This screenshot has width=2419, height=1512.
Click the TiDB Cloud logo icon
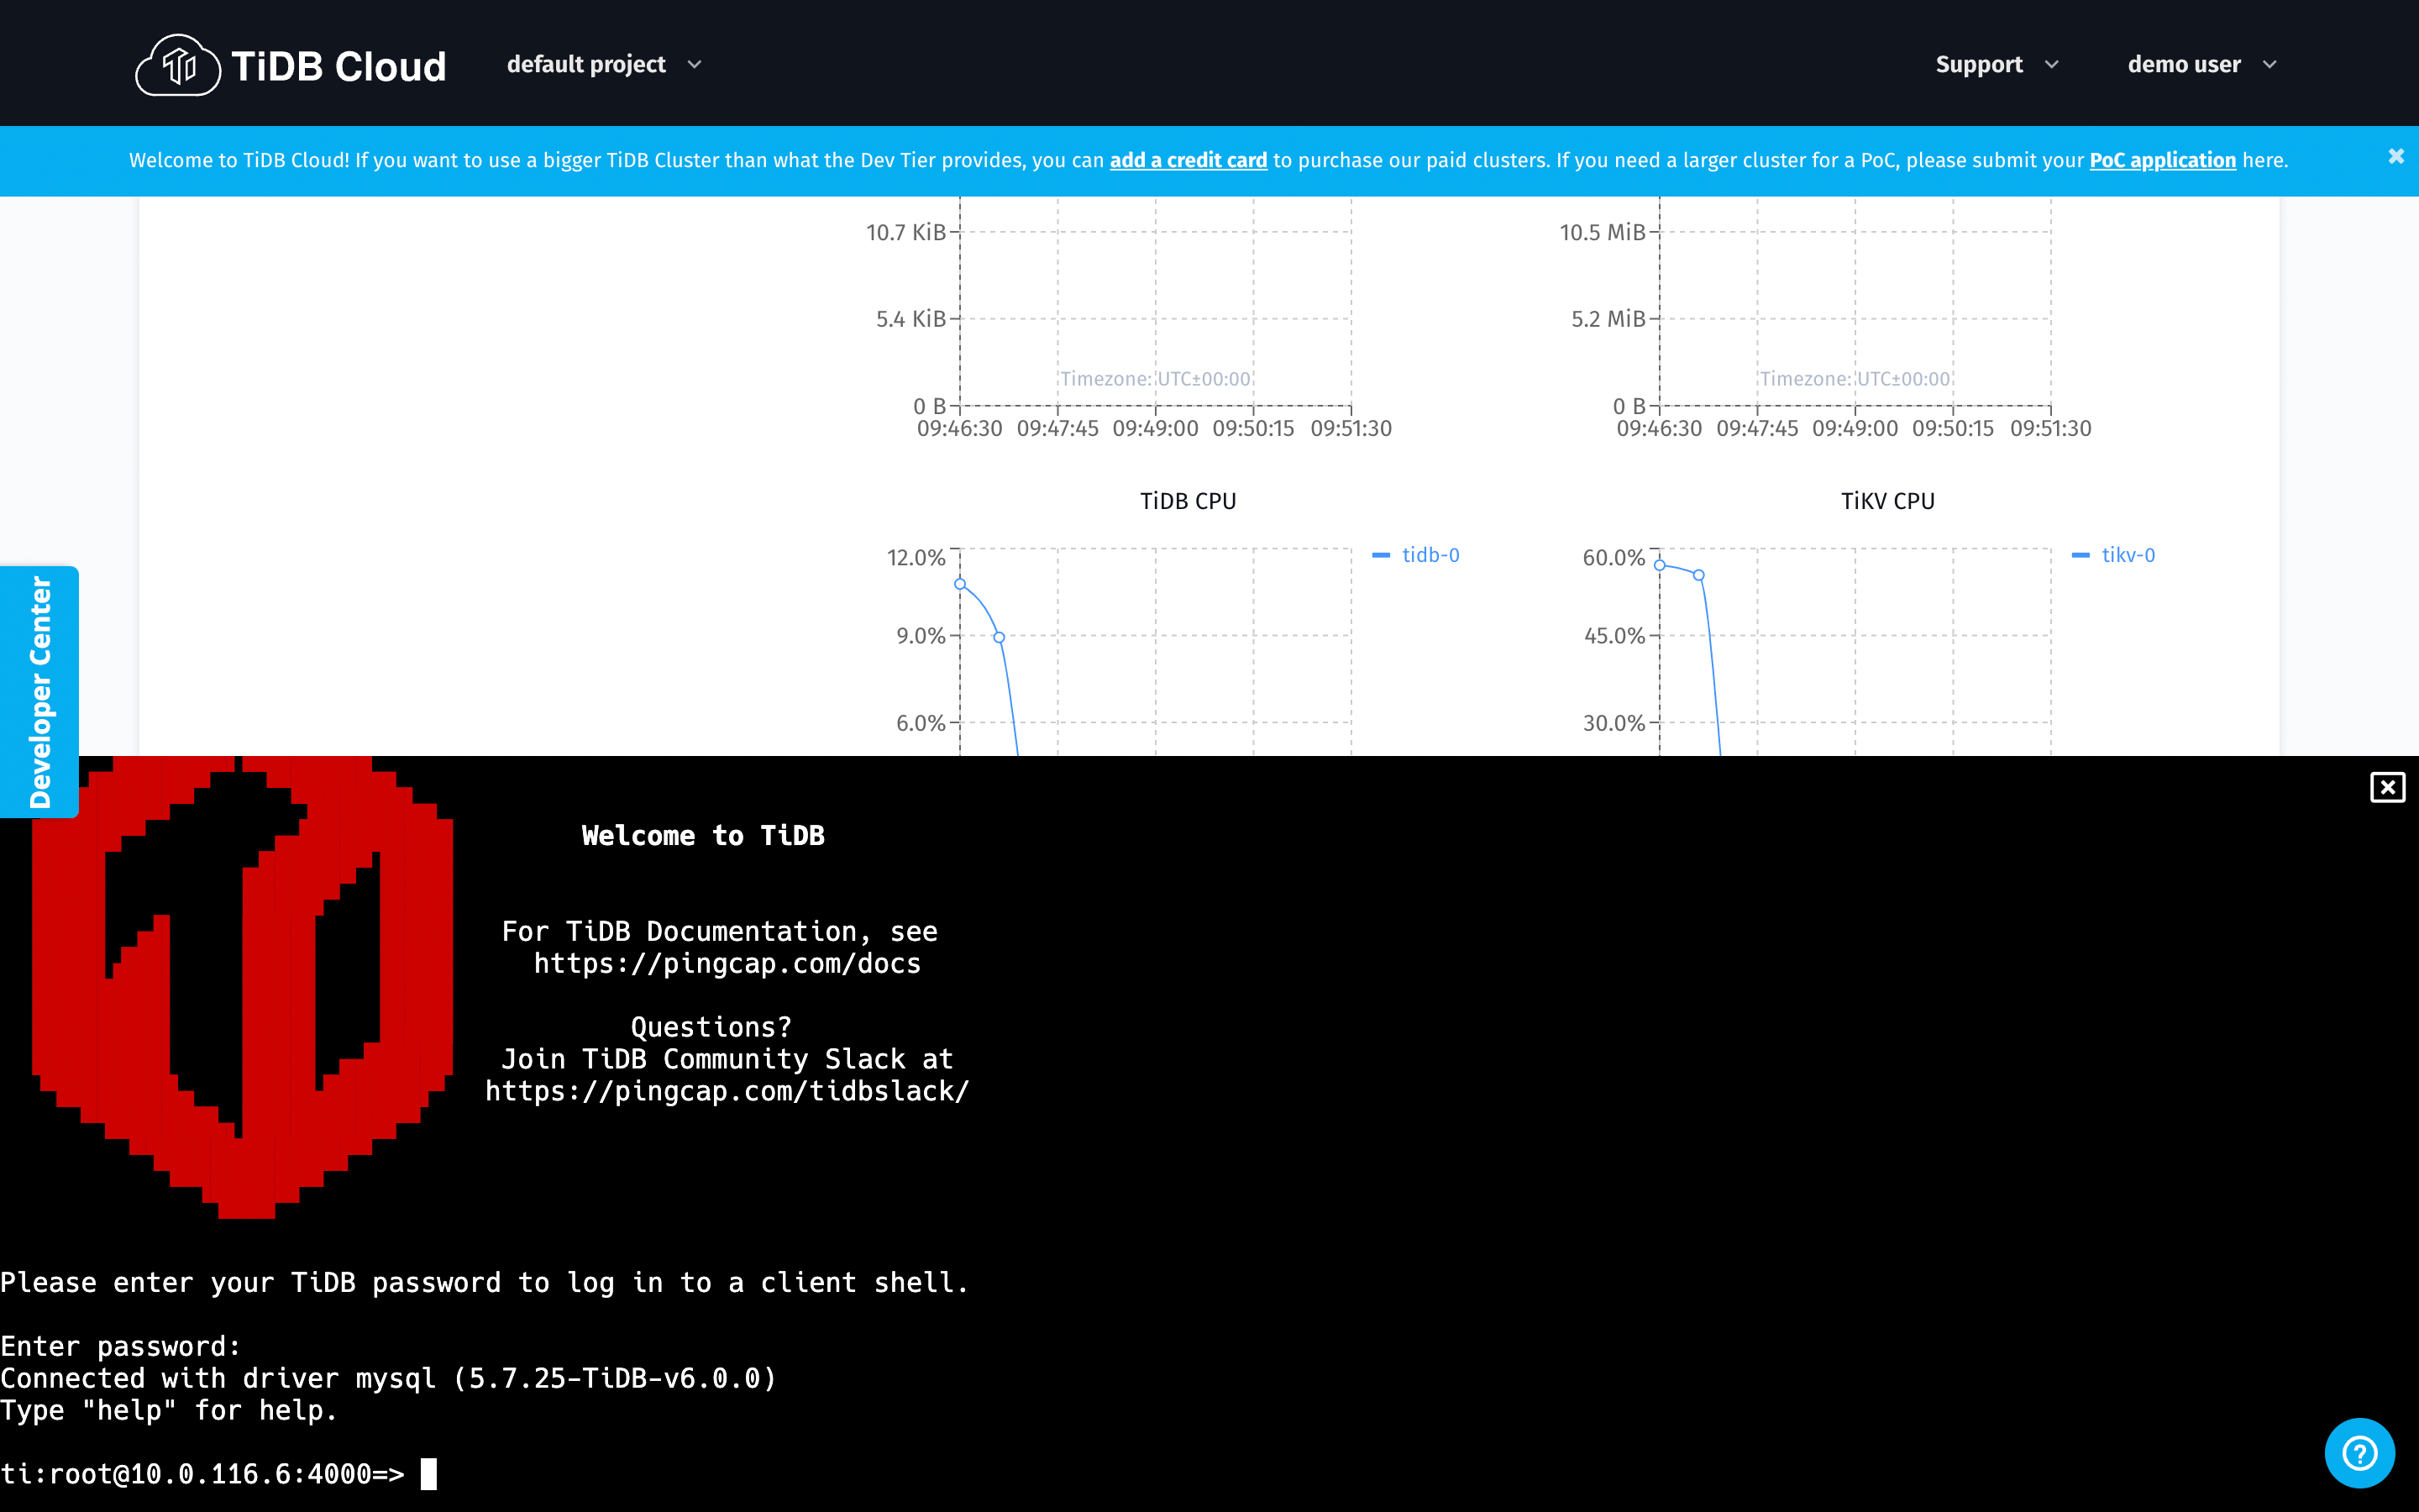pyautogui.click(x=178, y=65)
